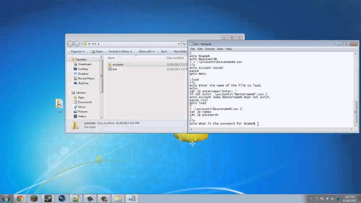This screenshot has height=203, width=361.
Task: Click the 'test' breadcrumb in Explorer address bar
Action: coord(94,44)
